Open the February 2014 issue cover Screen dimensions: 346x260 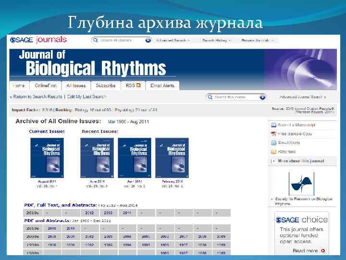click(x=172, y=158)
